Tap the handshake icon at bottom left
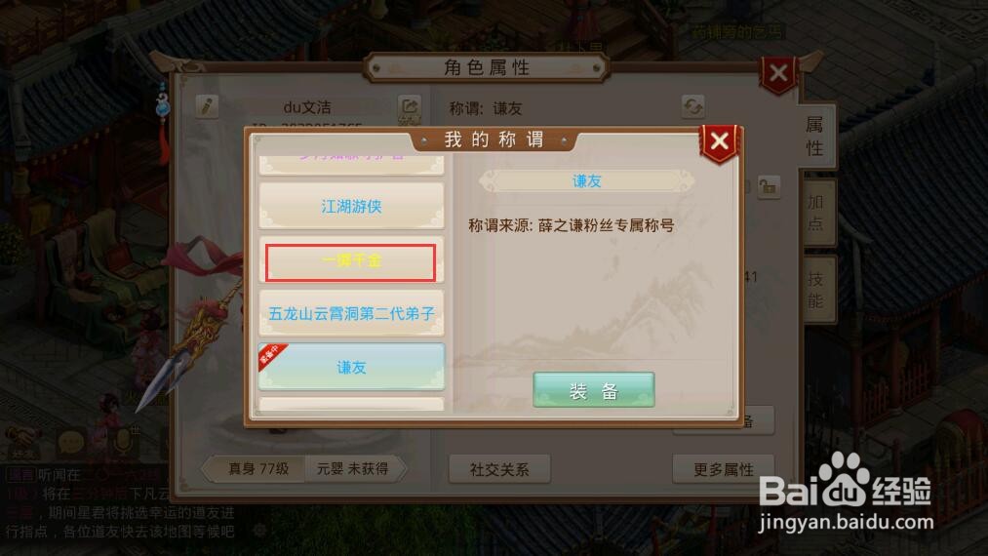 [22, 441]
